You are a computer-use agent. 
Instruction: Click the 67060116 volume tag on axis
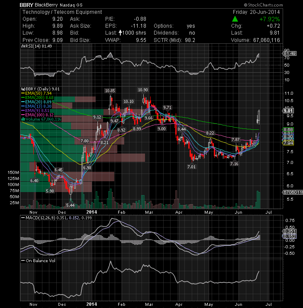293,192
